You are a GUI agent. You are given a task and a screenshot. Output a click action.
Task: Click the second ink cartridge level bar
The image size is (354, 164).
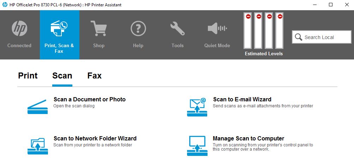pyautogui.click(x=258, y=31)
